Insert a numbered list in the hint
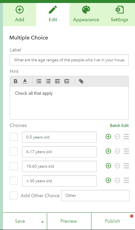This screenshot has height=230, width=135. [x=39, y=81]
